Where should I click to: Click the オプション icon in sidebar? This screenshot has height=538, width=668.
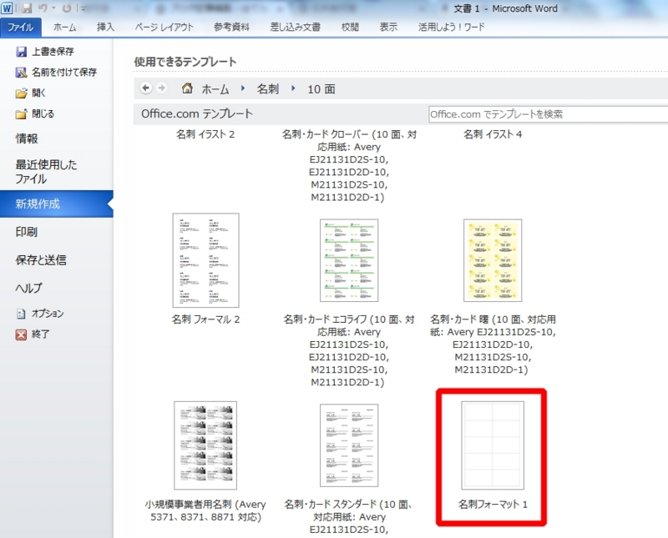[x=21, y=314]
